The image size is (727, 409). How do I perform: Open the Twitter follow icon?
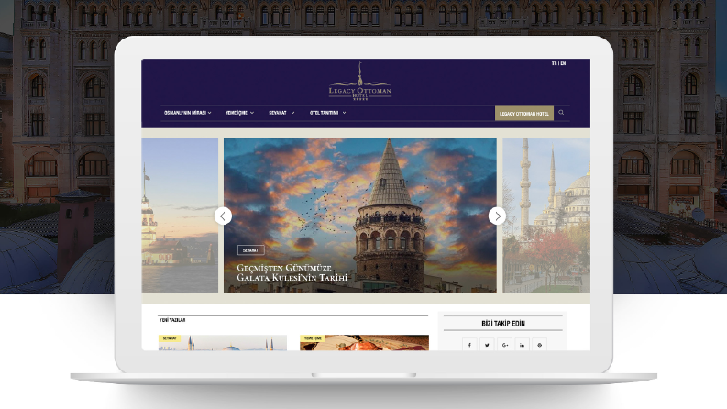click(487, 345)
